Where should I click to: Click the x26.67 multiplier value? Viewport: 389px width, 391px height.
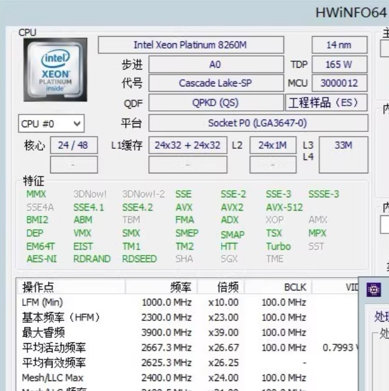[223, 347]
